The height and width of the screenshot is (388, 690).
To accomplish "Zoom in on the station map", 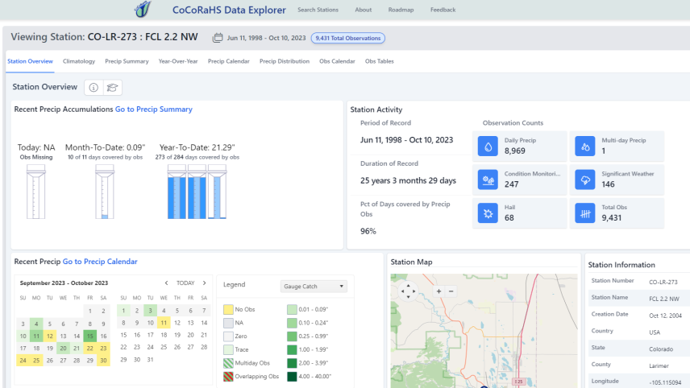I will pos(439,291).
